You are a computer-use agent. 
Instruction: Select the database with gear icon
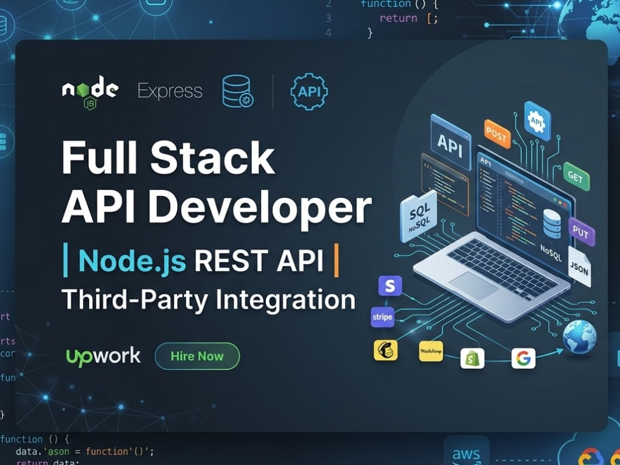[x=237, y=91]
